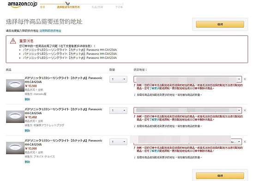This screenshot has width=277, height=181.
Task: Click seller name アキバイ・チョイス
Action: tap(44, 157)
